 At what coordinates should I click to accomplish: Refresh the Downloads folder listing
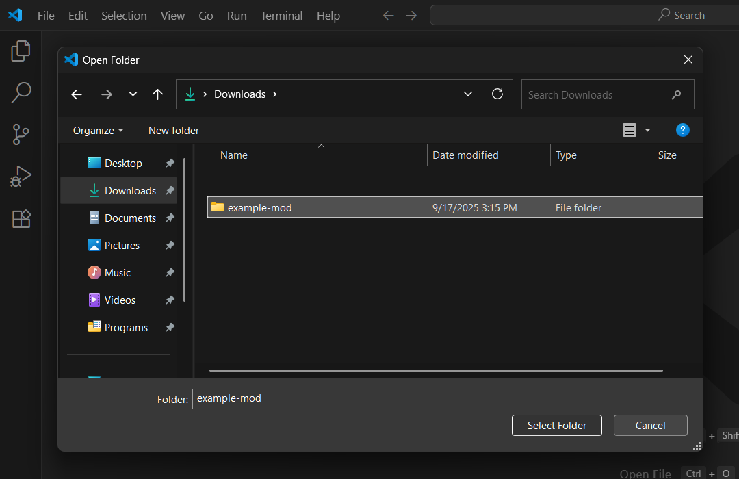(x=497, y=94)
